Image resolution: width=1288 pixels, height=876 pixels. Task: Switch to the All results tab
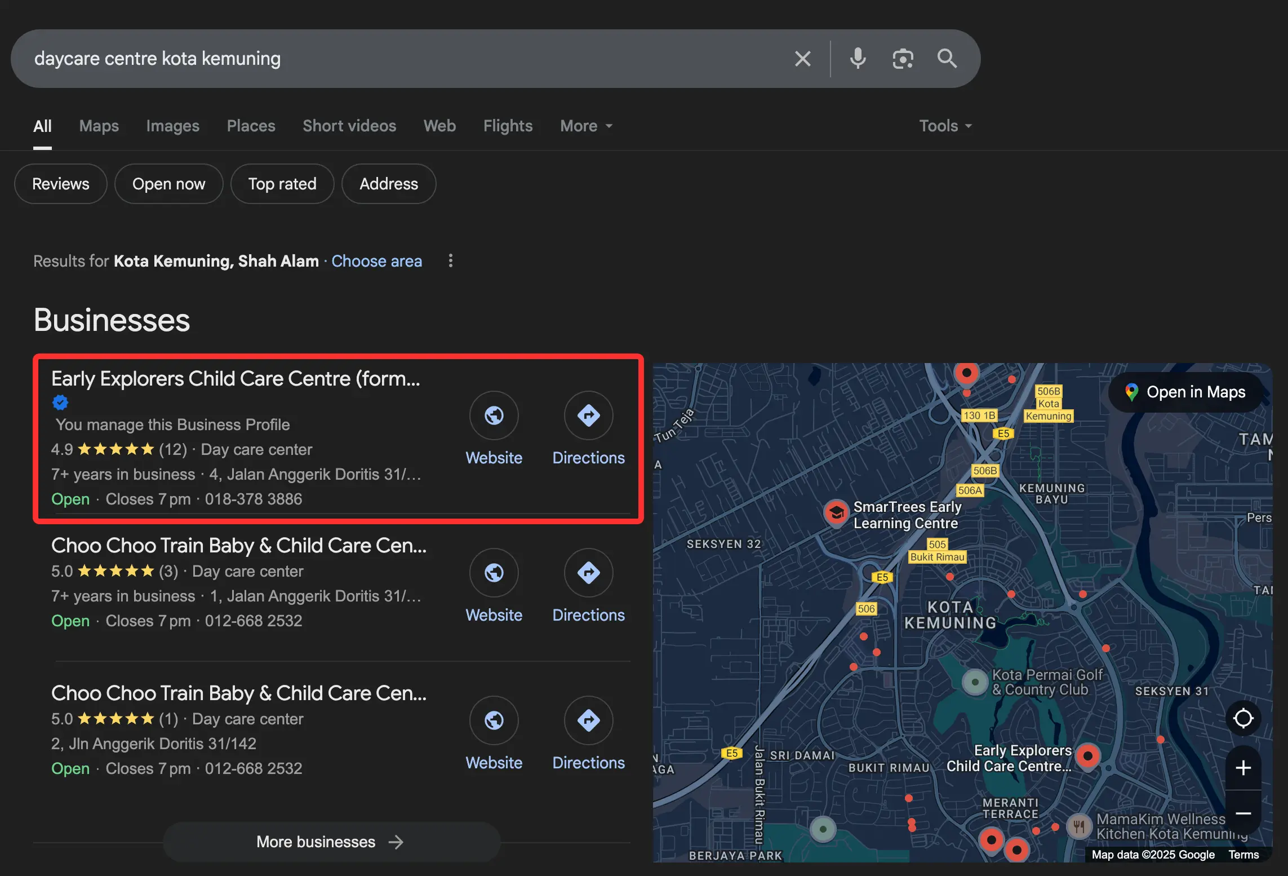pos(42,126)
